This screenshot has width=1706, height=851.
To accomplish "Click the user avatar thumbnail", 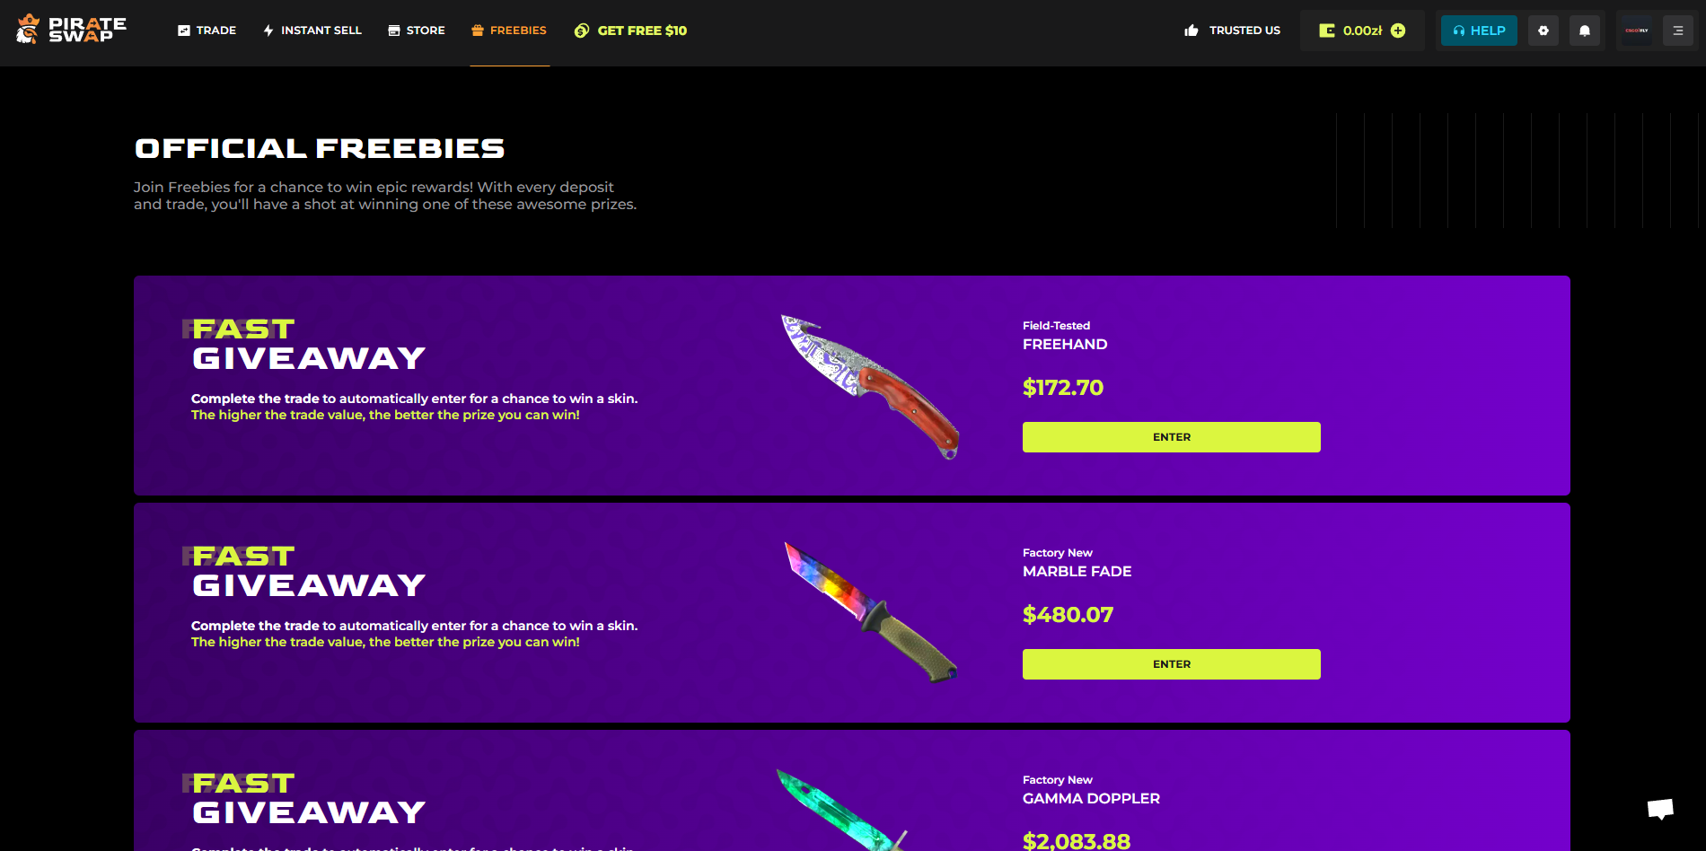I will coord(1637,31).
